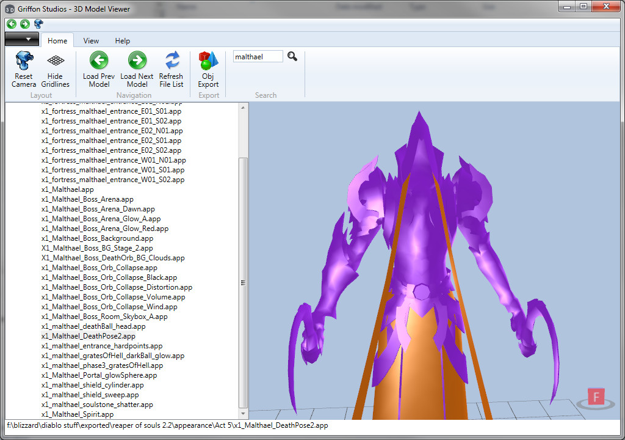Image resolution: width=625 pixels, height=440 pixels.
Task: Select x1_fortress_malthael_entrance_E02_S01.app
Action: [111, 141]
